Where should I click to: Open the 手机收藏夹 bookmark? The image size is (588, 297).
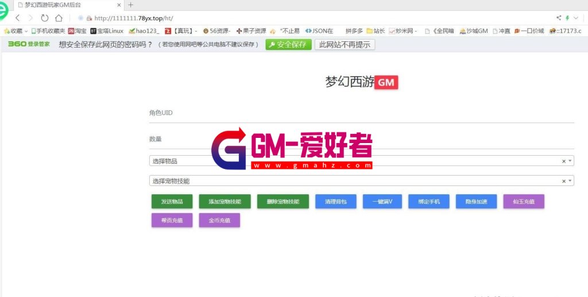(48, 31)
